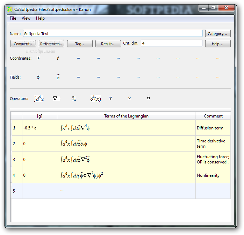The image size is (244, 235).
Task: Click the Result.. button
Action: [108, 44]
